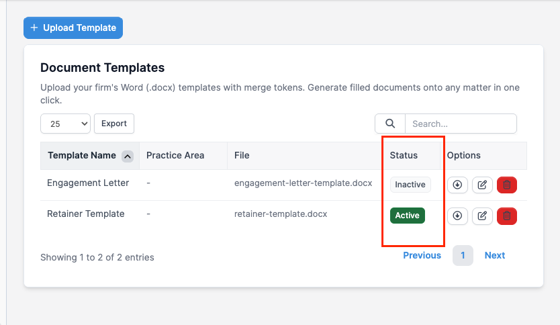
Task: Select page 1 in pagination
Action: coord(463,255)
